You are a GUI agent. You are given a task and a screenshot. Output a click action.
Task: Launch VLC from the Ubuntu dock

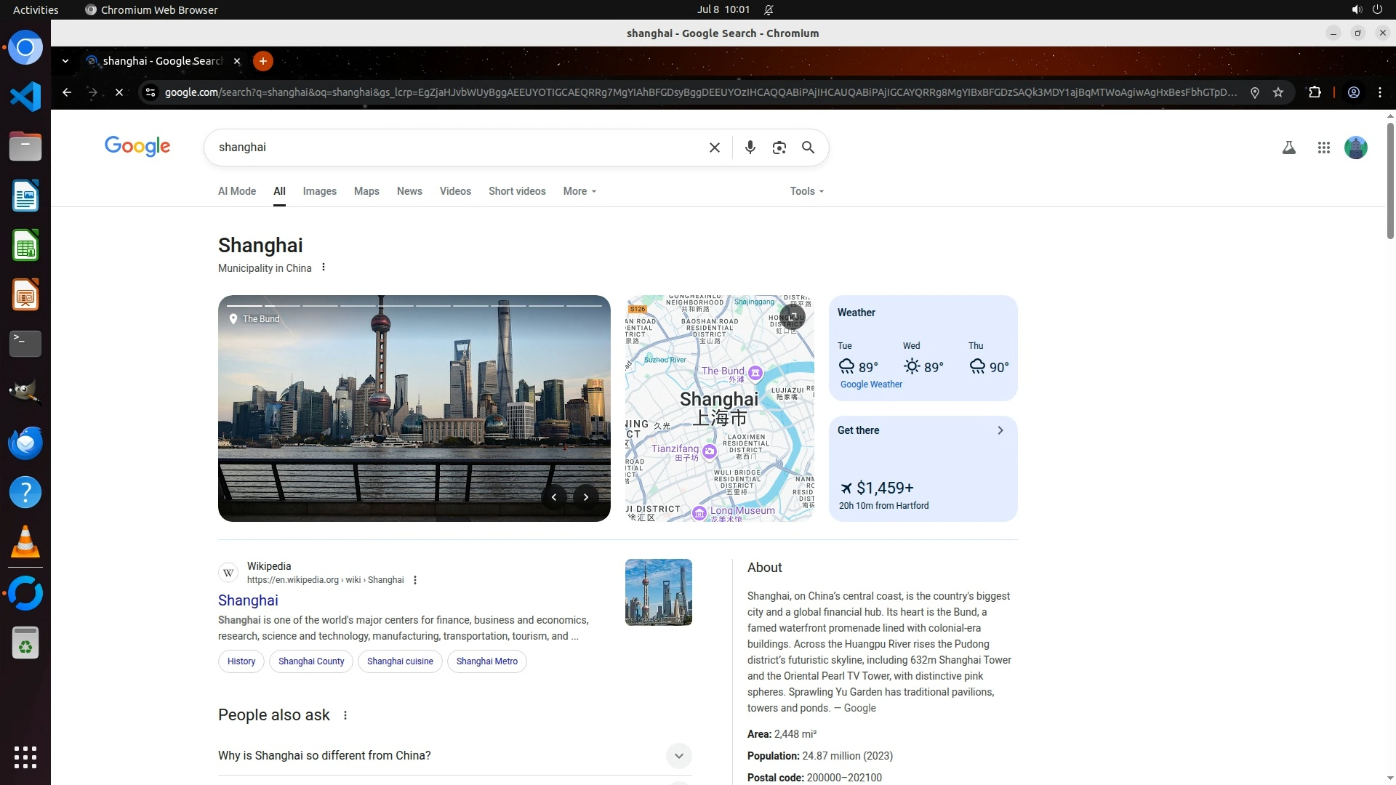click(25, 542)
